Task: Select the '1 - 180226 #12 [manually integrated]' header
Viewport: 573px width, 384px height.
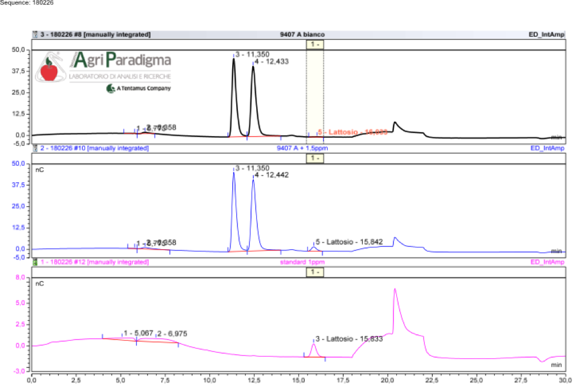Action: click(x=95, y=262)
